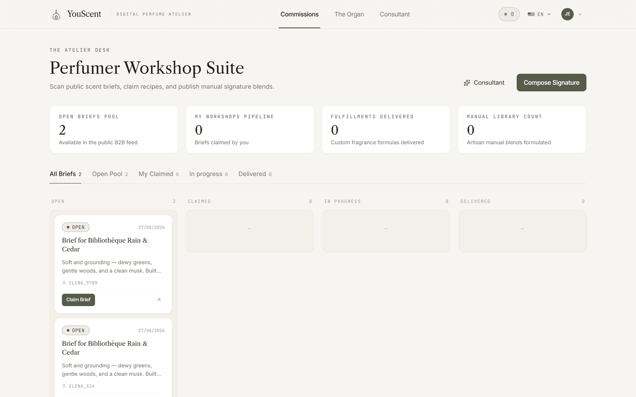
Task: Open The Organ nav tab
Action: (349, 14)
